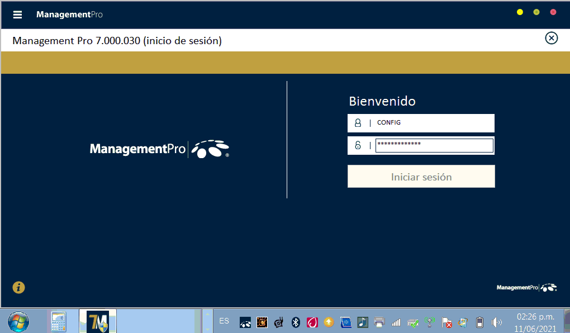
Task: Click the printer icon in system tray
Action: [x=379, y=322]
